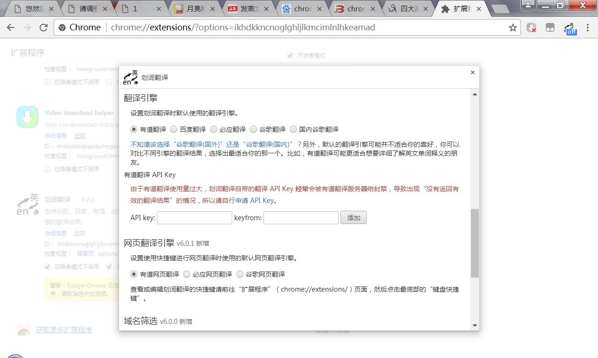The image size is (598, 358).
Task: Toggle the 开发者模式 checkbox
Action: pyautogui.click(x=290, y=55)
